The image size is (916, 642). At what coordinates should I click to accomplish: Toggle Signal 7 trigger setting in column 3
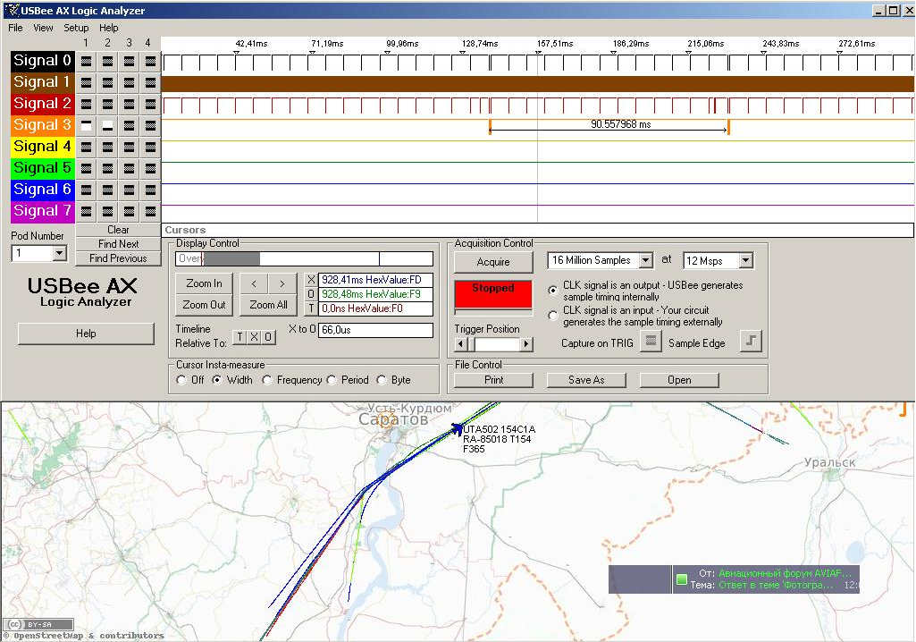(x=129, y=211)
